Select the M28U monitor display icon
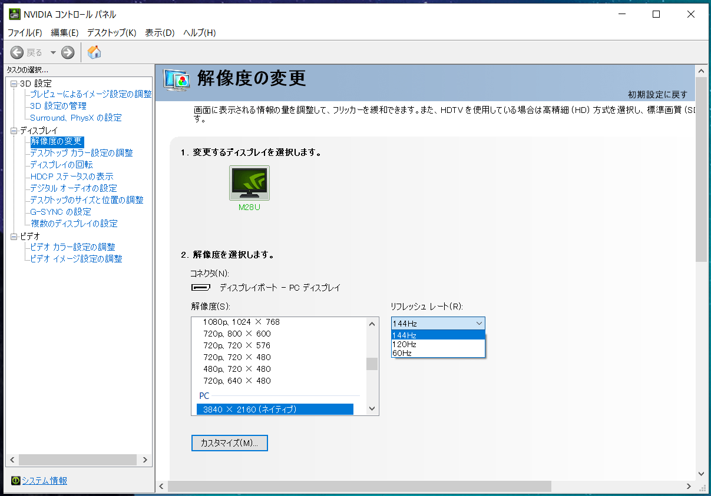711x496 pixels. (x=249, y=183)
